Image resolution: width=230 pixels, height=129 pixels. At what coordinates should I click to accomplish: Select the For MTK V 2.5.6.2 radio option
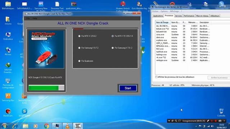87,36
